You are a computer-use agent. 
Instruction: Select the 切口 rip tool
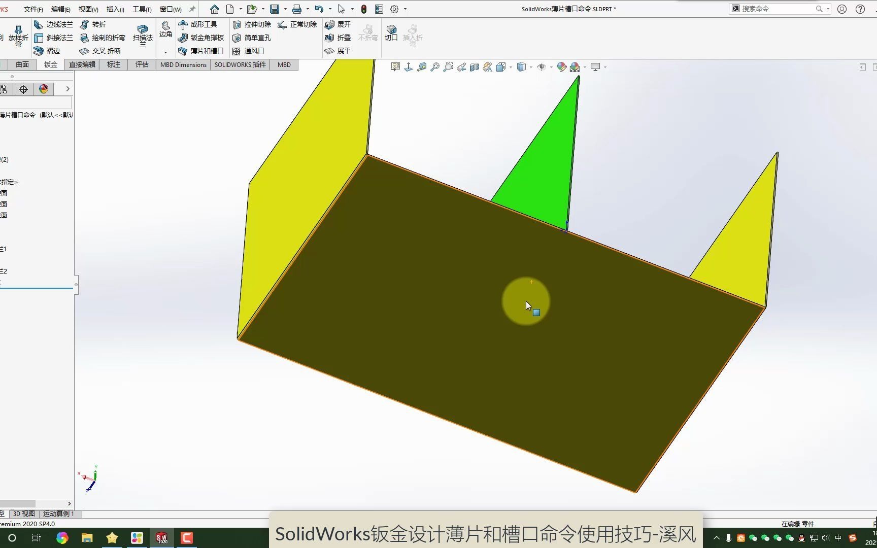click(391, 32)
